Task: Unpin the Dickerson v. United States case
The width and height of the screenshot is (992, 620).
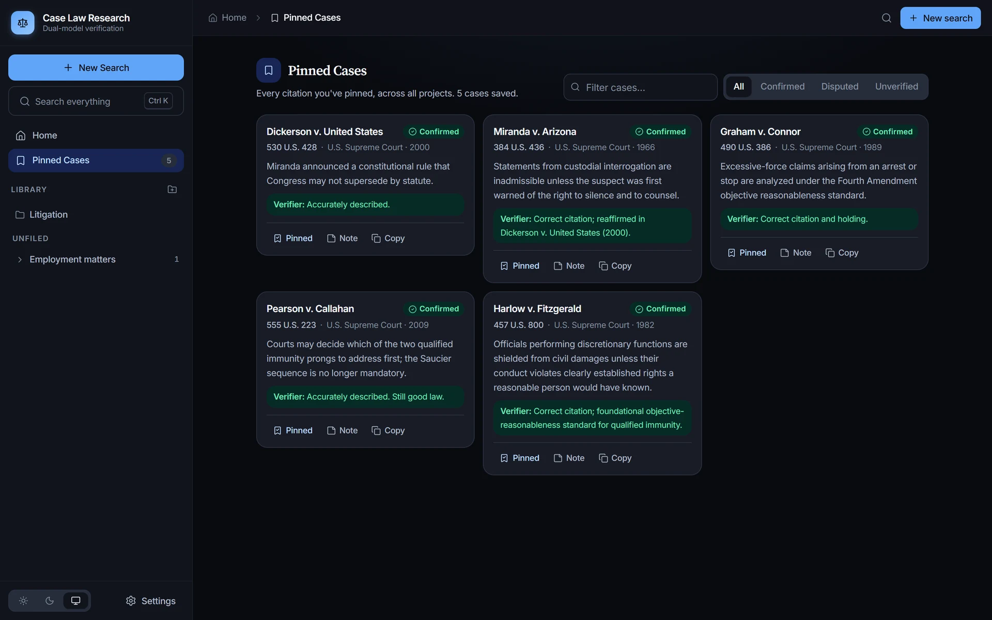Action: pos(293,238)
